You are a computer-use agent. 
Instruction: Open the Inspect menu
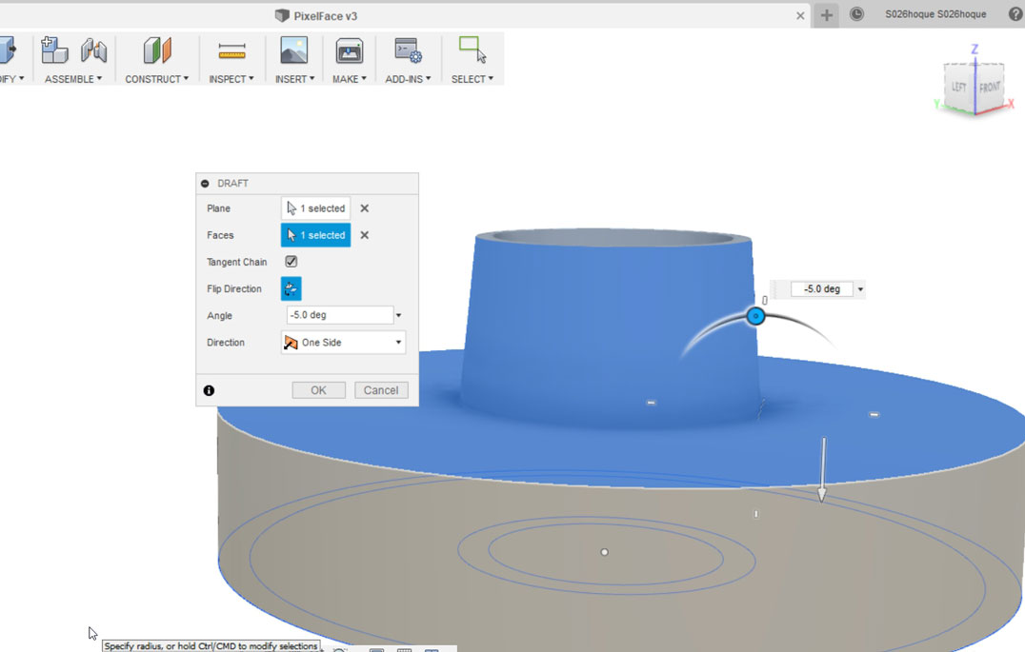pos(231,78)
